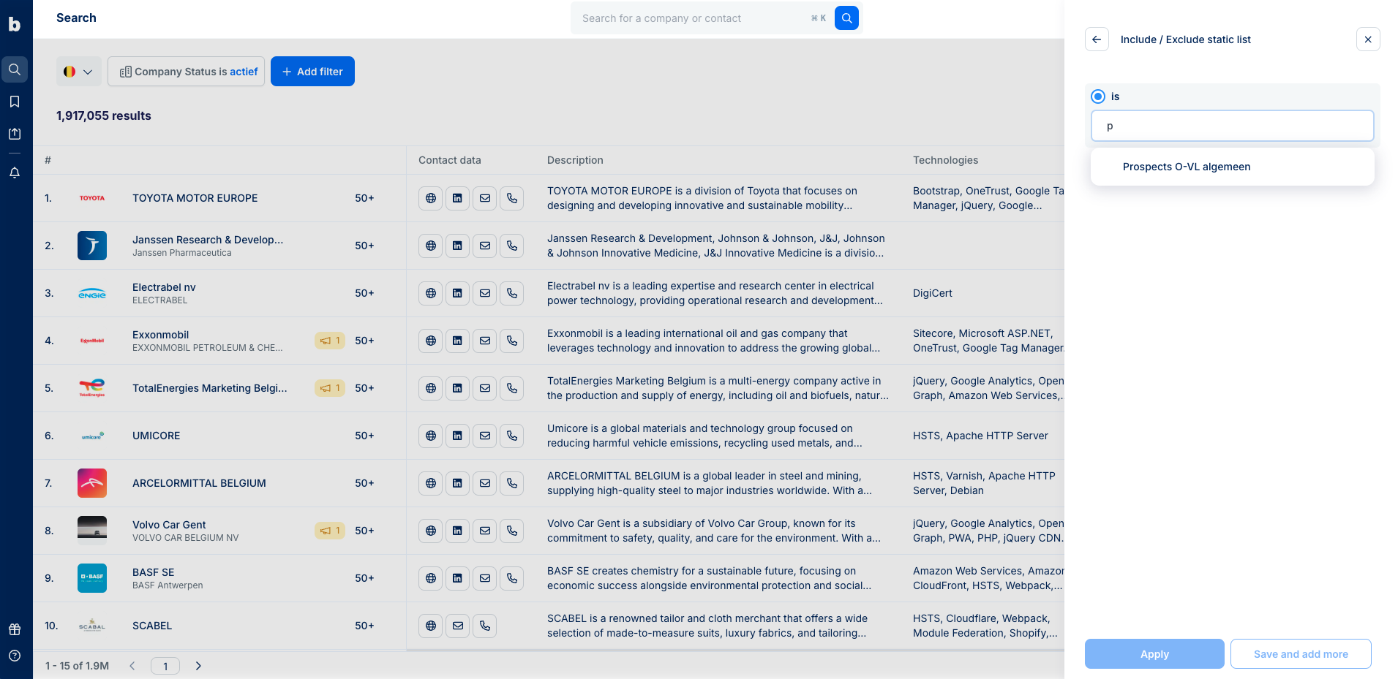Click the megaphone badge on TotalEnergies row
1398x679 pixels.
[330, 388]
